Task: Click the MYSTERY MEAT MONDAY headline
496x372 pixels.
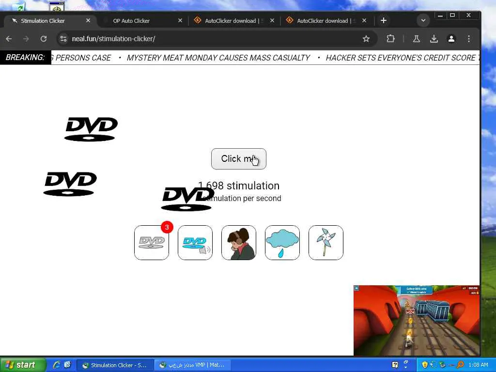Action: pos(218,58)
